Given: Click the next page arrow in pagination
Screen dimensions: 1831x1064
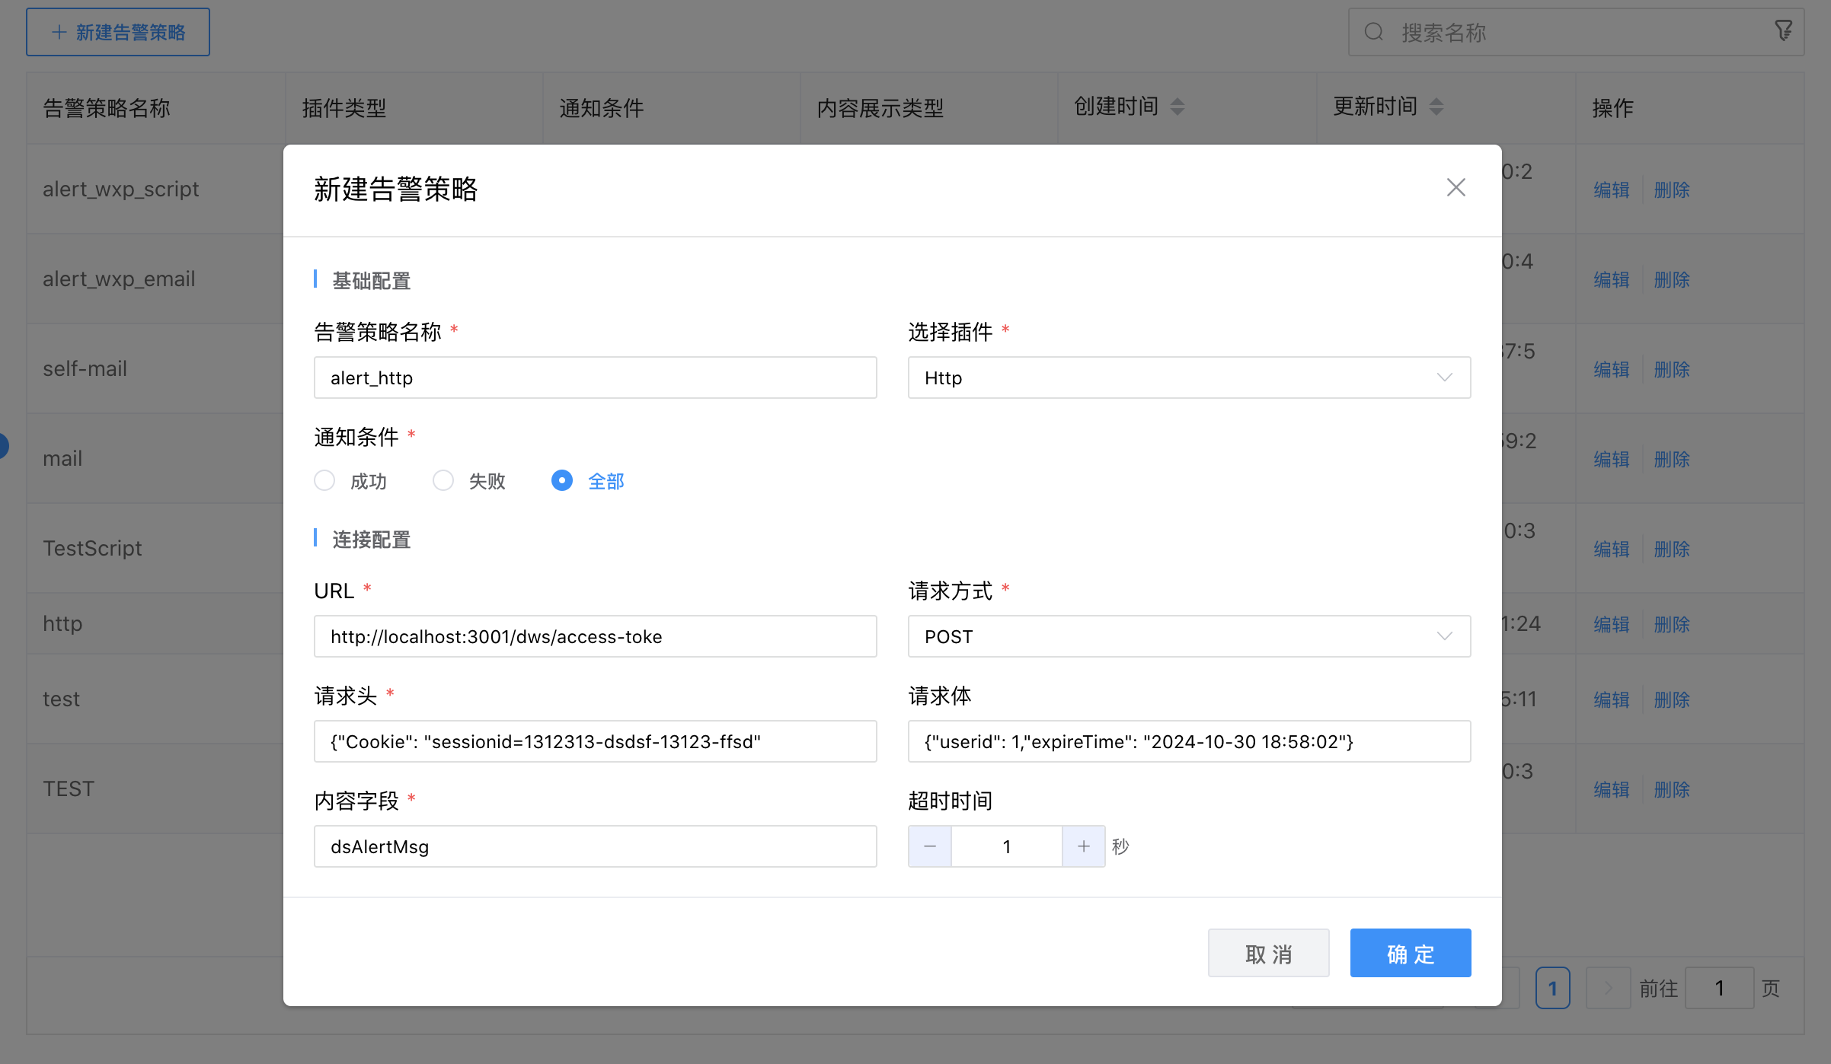Looking at the screenshot, I should pos(1607,988).
